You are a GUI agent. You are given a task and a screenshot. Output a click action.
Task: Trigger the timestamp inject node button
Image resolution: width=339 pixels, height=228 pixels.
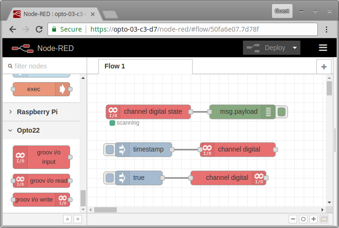[110, 150]
